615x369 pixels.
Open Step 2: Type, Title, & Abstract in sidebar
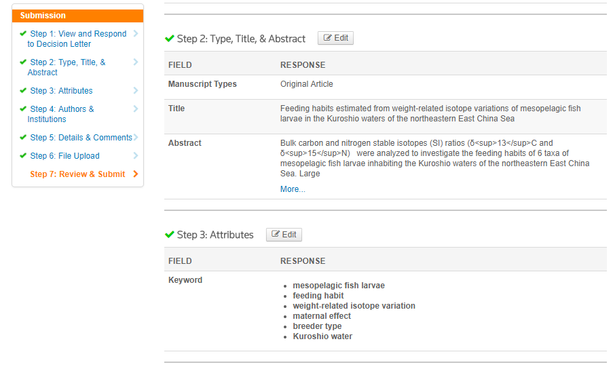point(67,67)
